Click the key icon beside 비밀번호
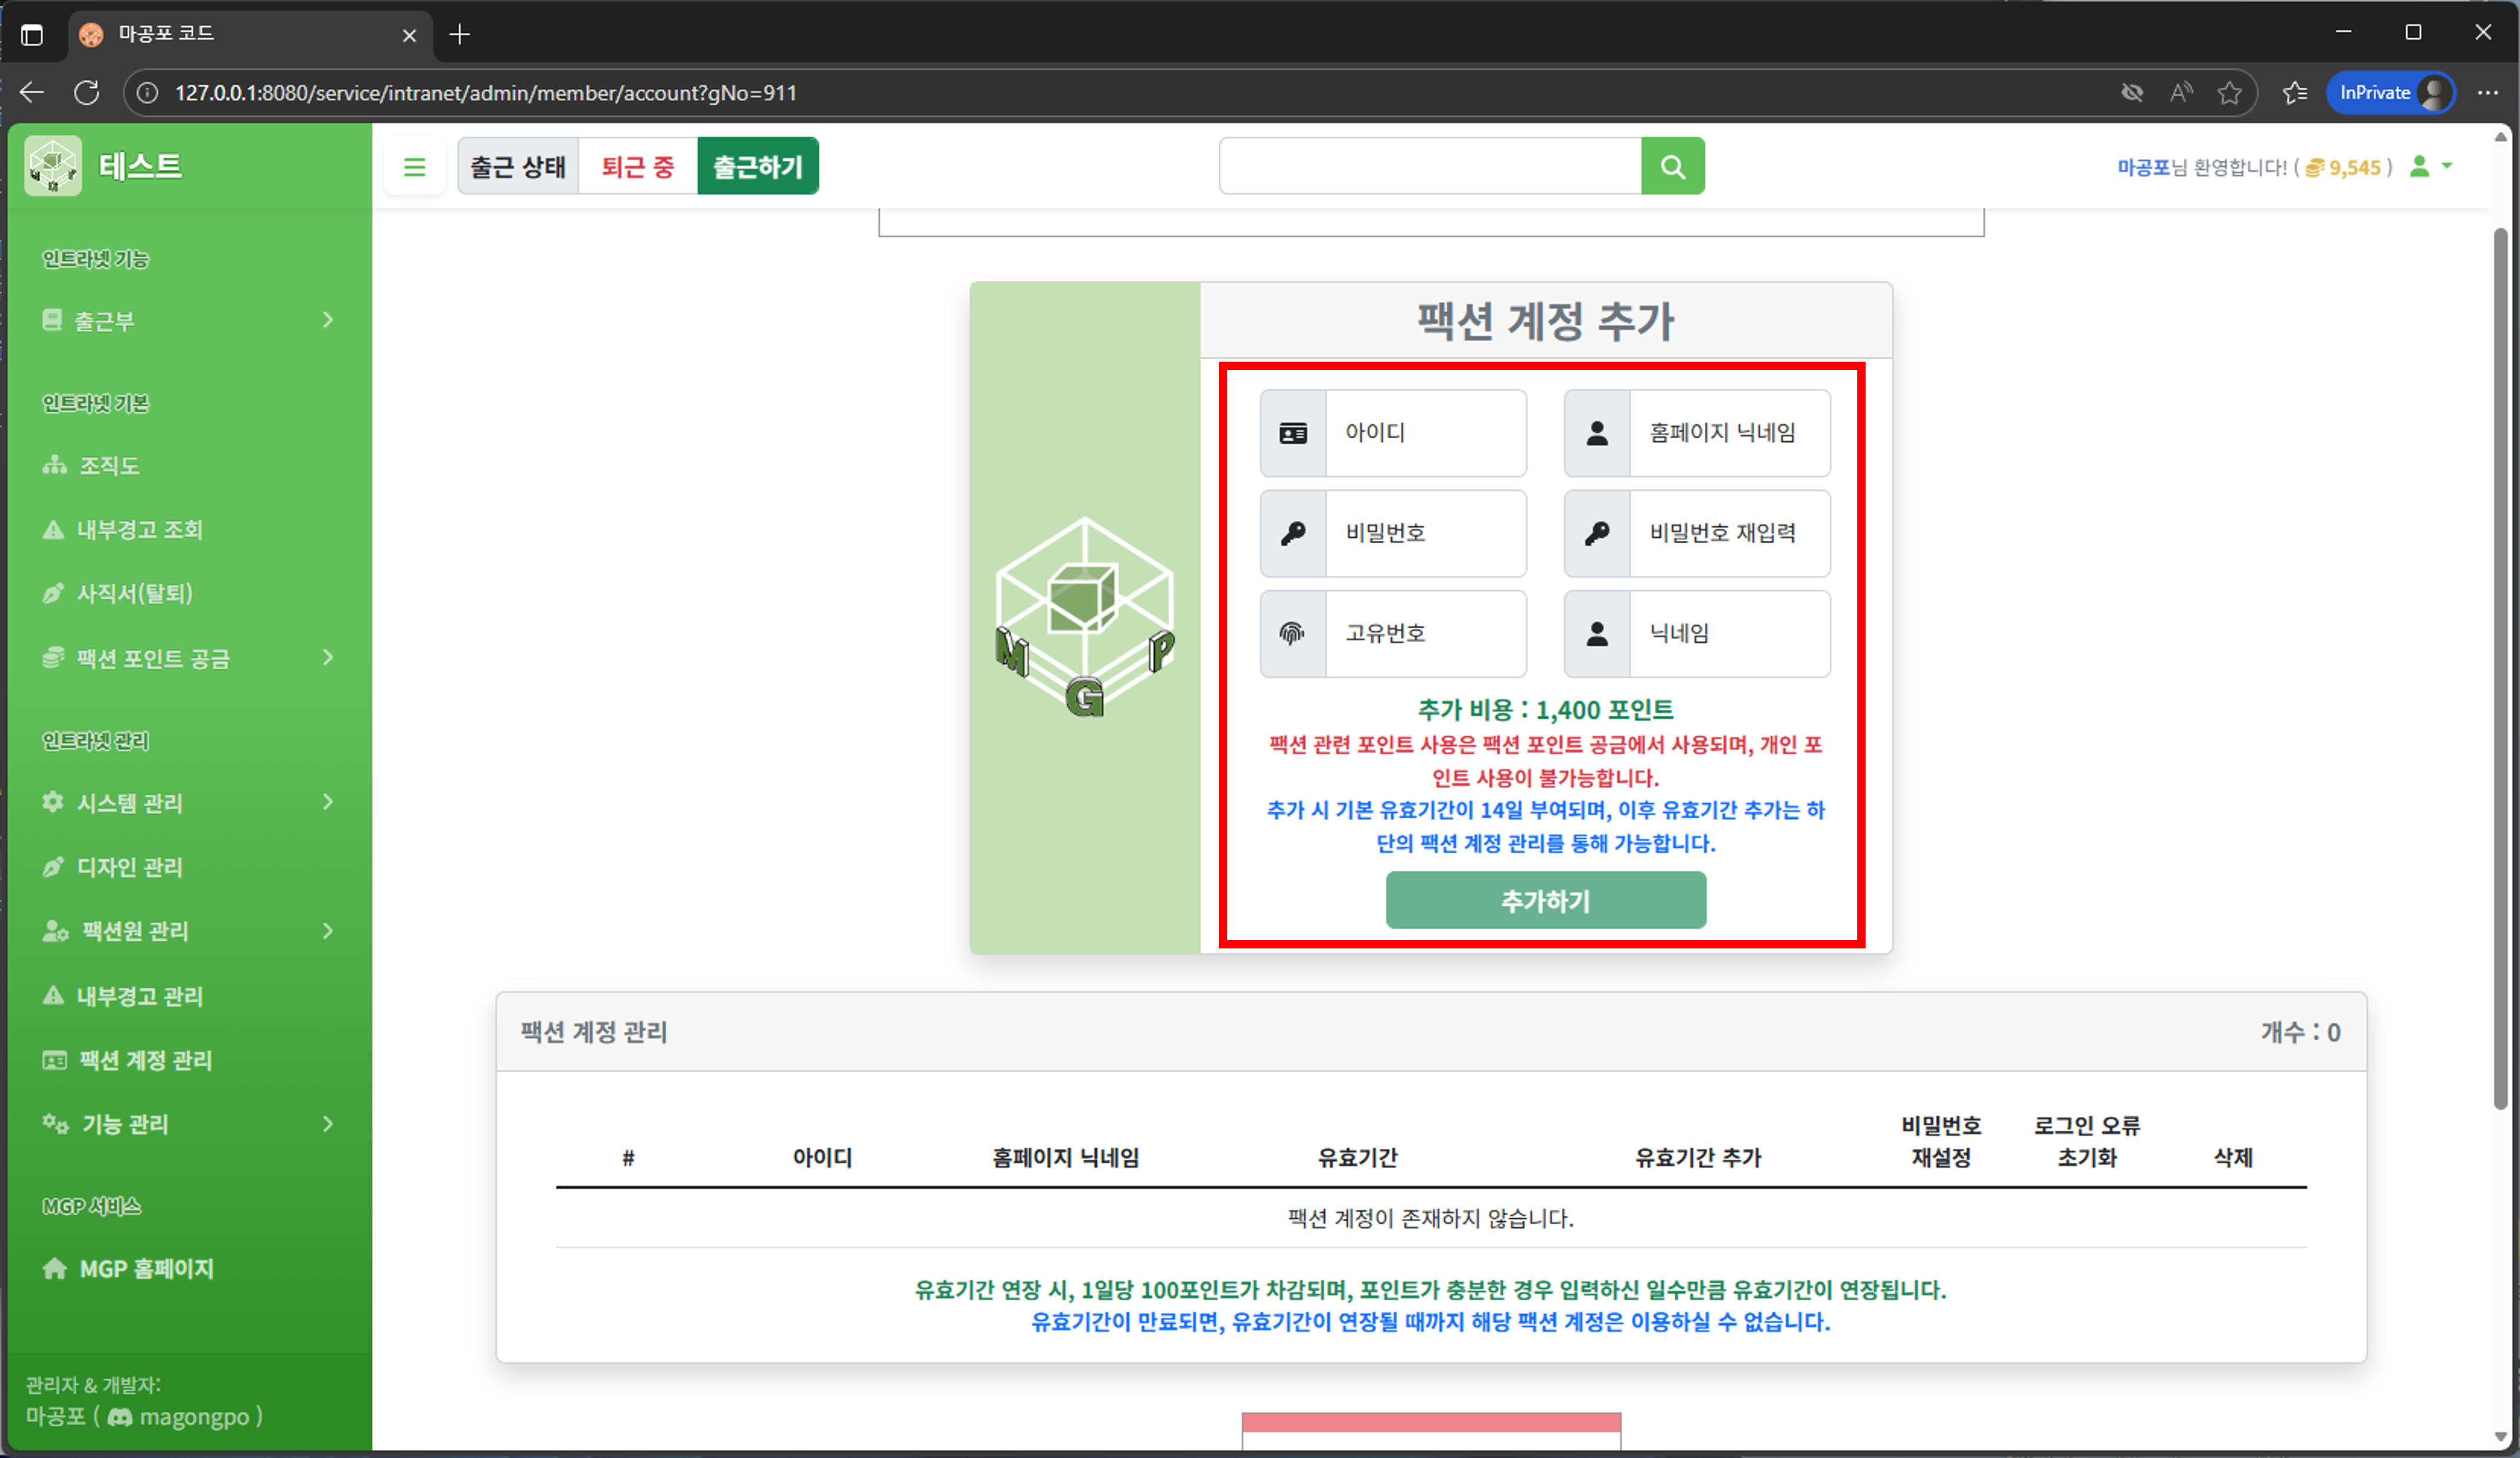This screenshot has width=2520, height=1458. coord(1293,533)
